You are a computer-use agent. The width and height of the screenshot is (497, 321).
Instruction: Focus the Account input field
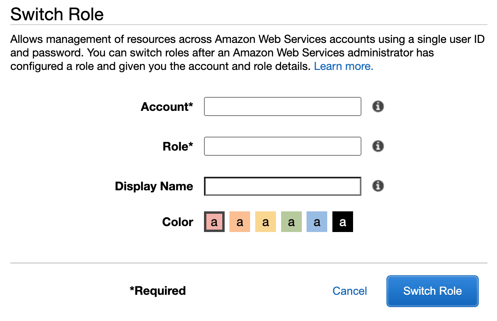[x=283, y=106]
